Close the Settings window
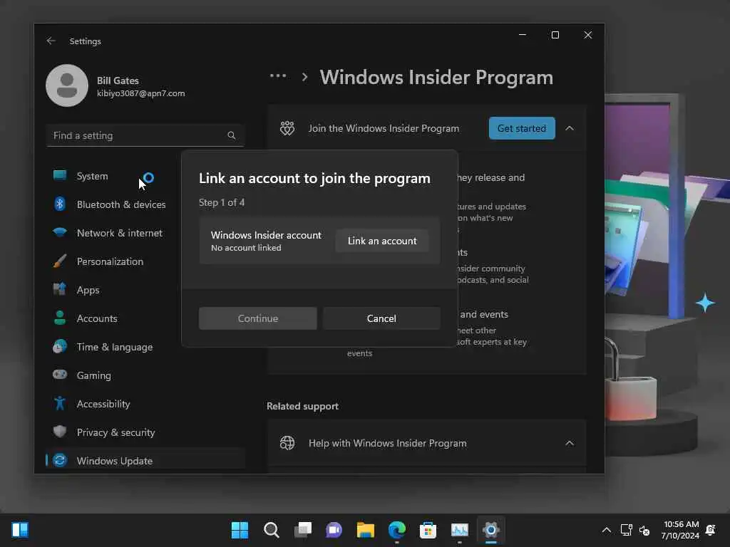730x547 pixels. click(588, 35)
